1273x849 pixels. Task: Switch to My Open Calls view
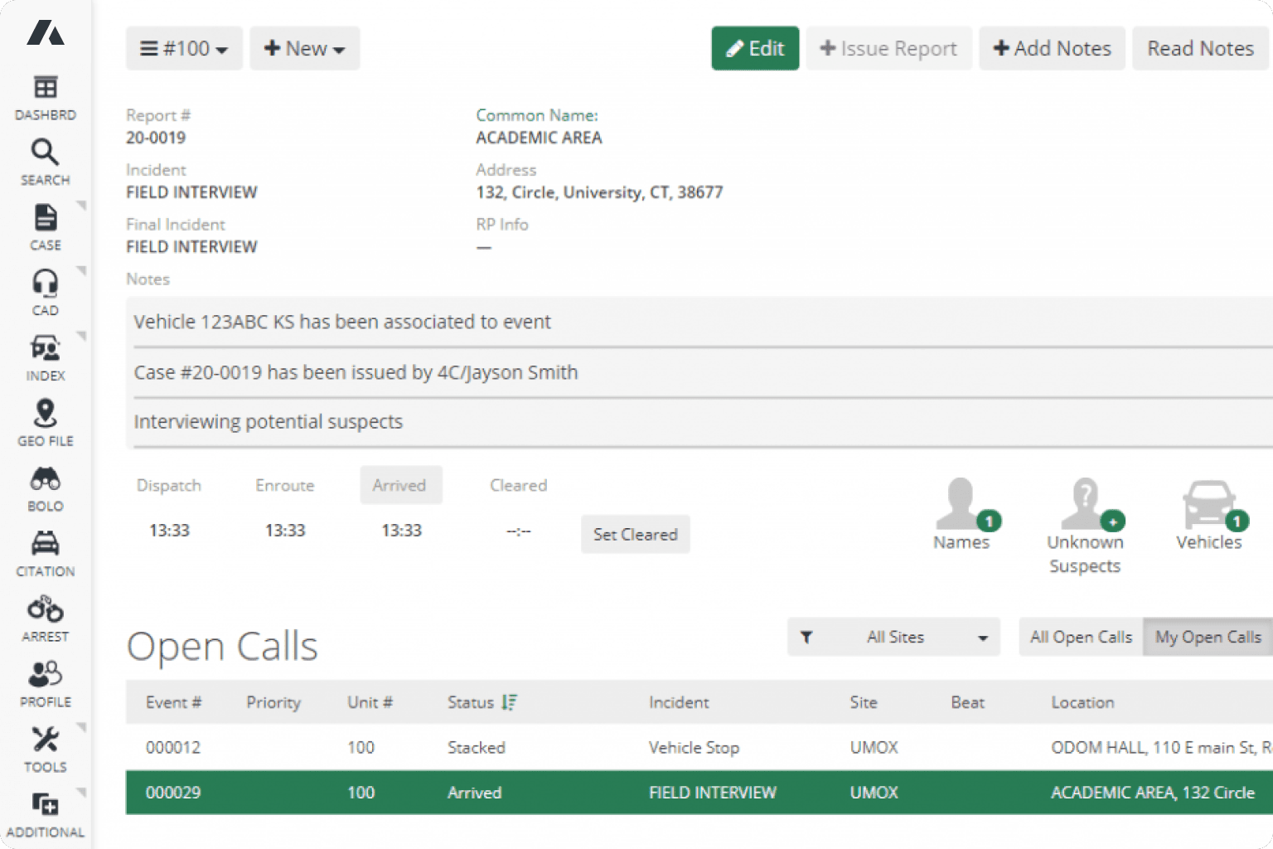[1208, 637]
